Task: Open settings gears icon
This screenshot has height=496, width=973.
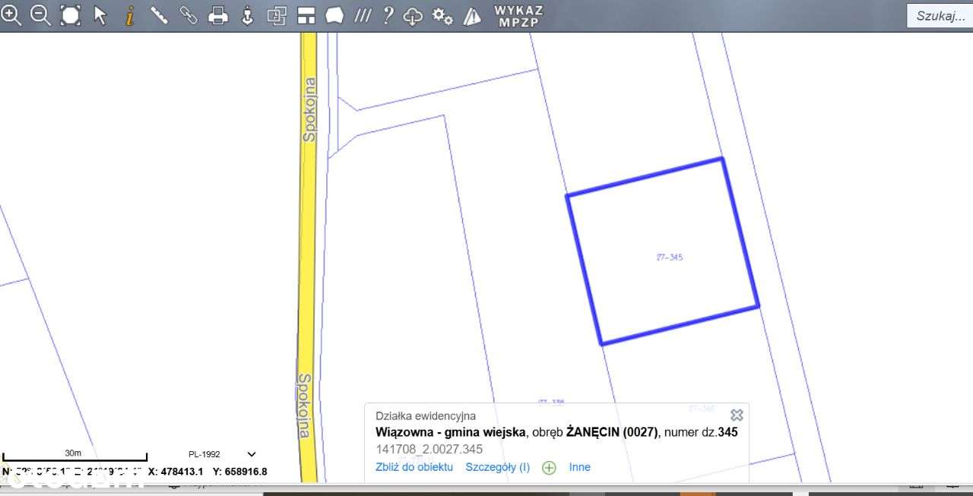Action: [442, 16]
